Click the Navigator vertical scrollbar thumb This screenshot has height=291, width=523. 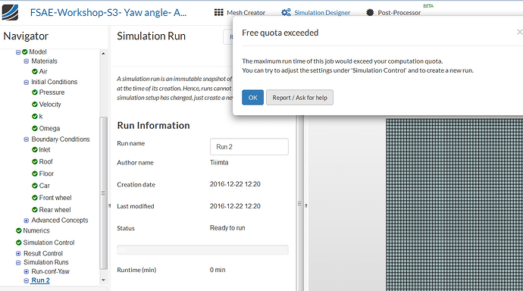tap(103, 192)
